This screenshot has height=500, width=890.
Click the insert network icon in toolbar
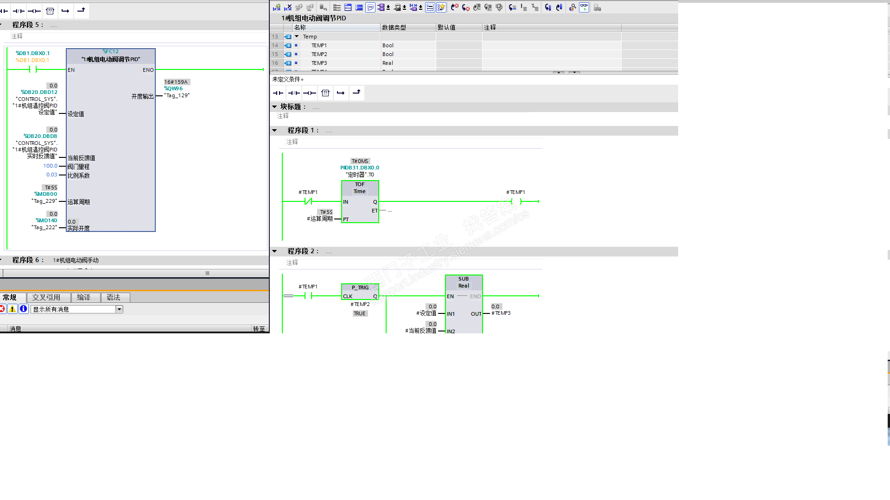(277, 7)
